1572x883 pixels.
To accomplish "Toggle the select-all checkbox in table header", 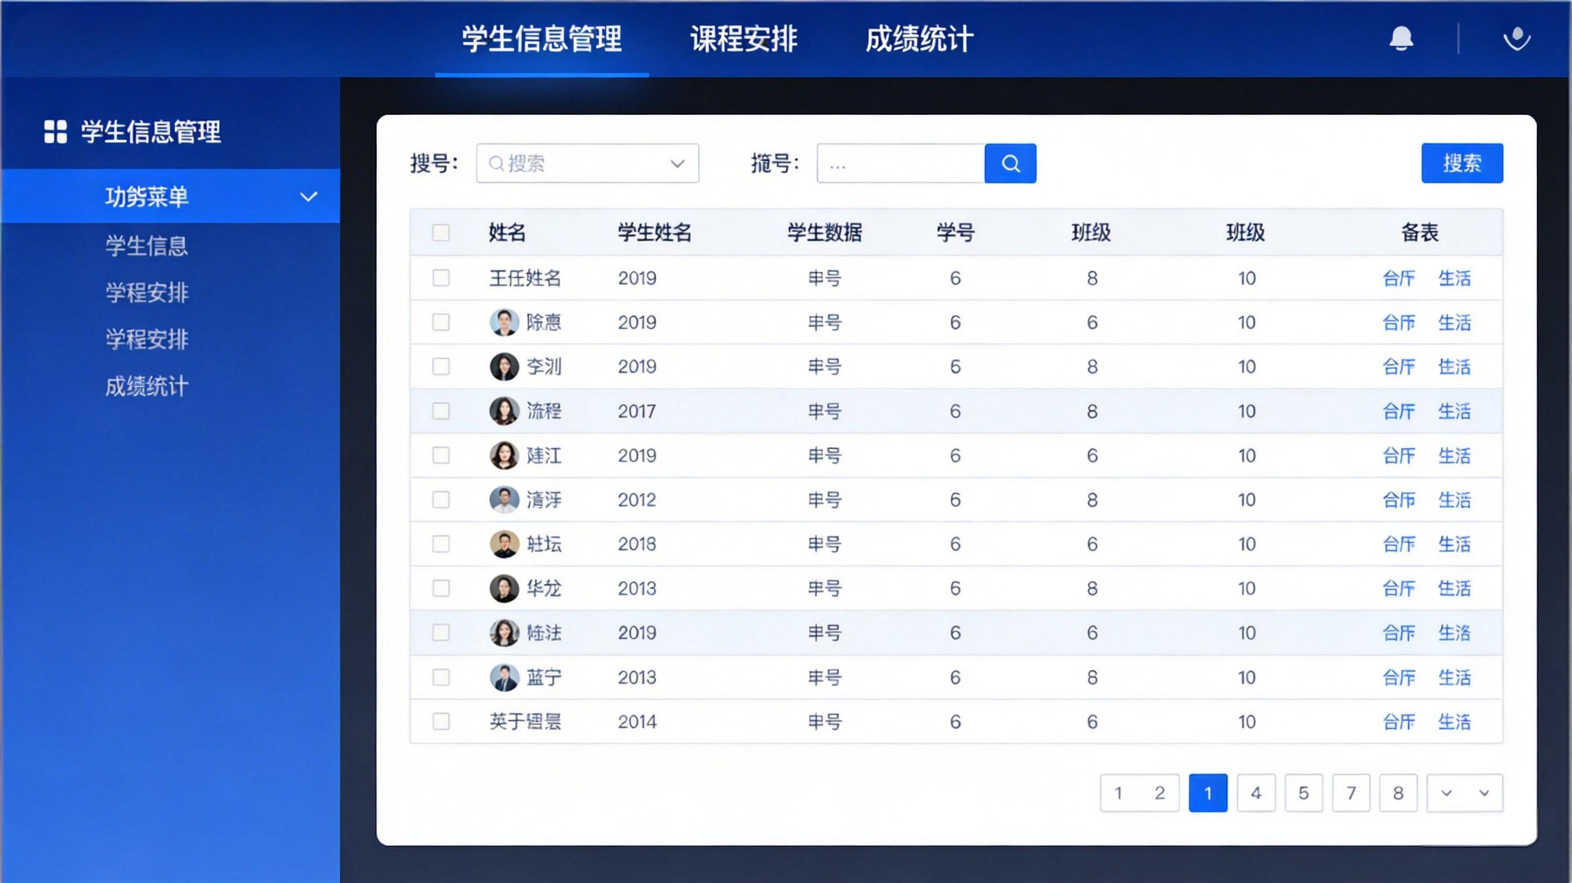I will (x=440, y=232).
